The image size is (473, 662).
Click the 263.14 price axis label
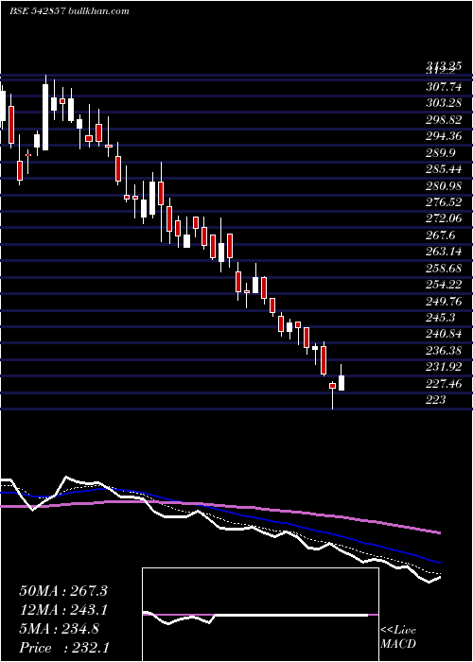click(444, 253)
